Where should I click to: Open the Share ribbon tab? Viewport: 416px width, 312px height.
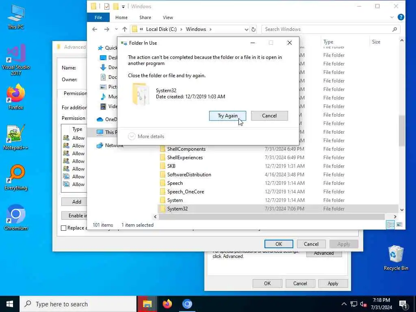point(145,17)
